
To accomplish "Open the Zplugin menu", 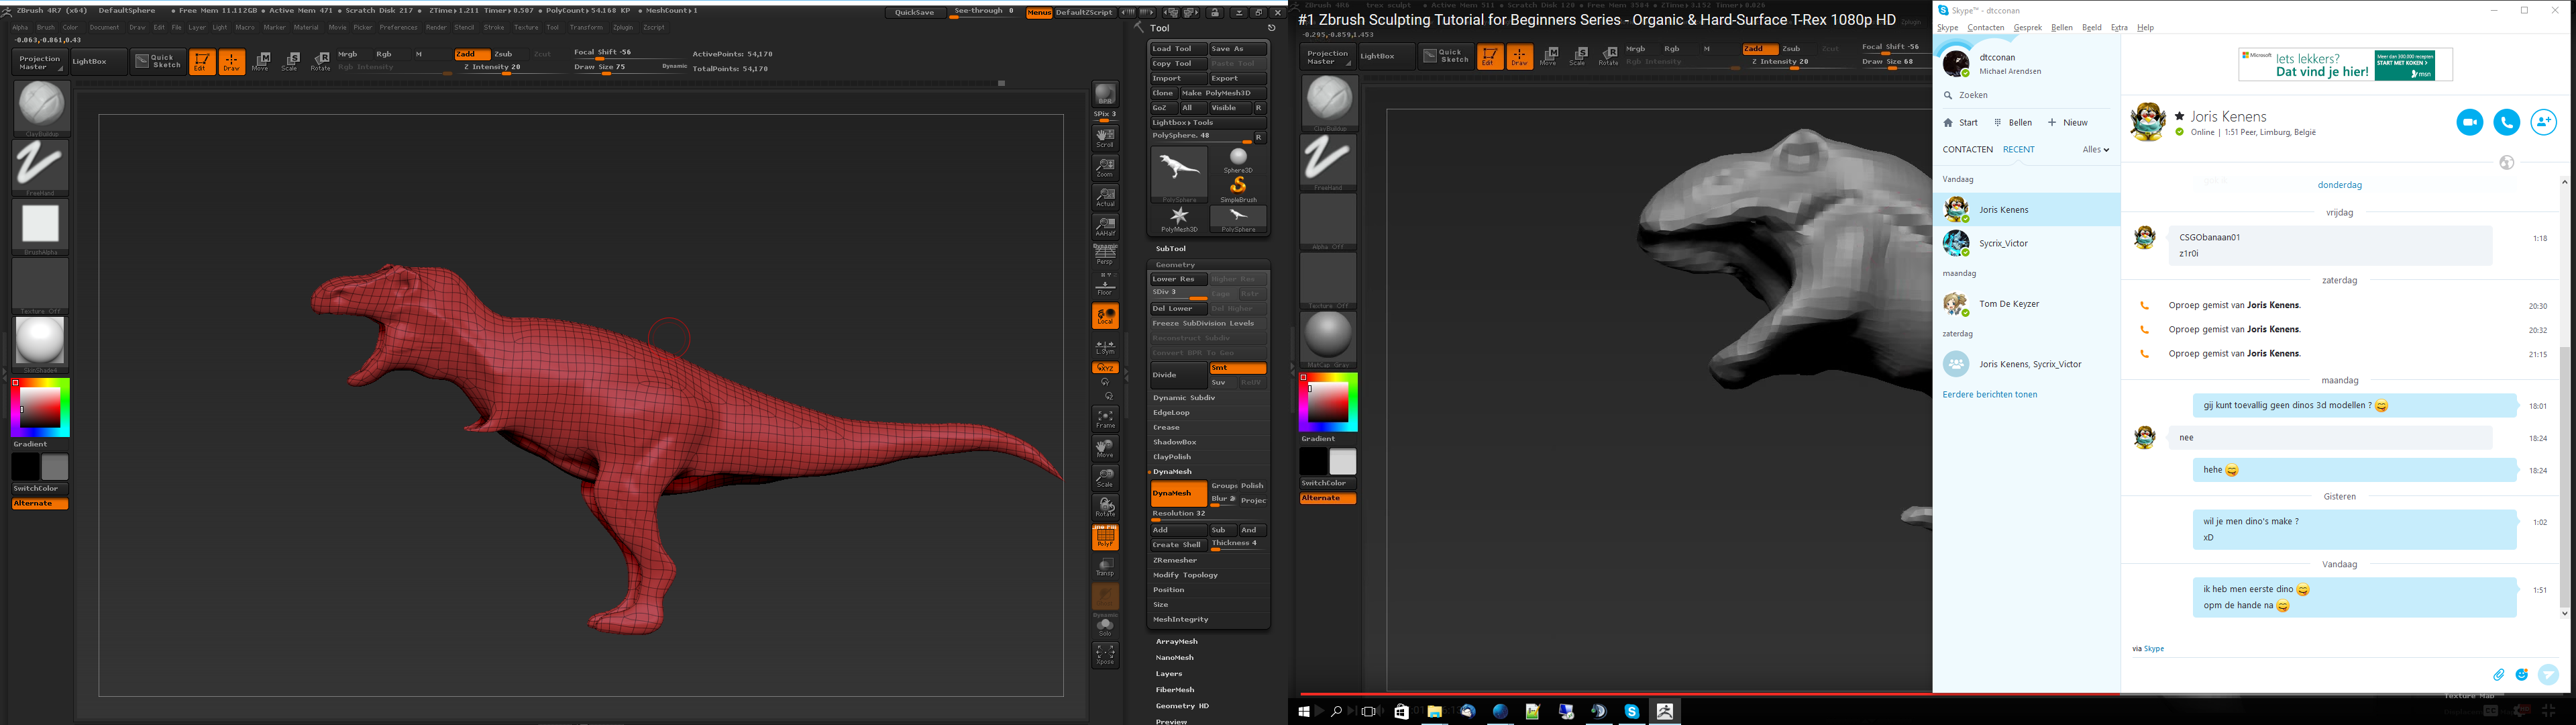I will [x=623, y=28].
